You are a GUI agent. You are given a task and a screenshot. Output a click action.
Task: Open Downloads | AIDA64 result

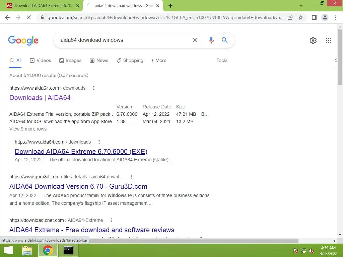(40, 98)
